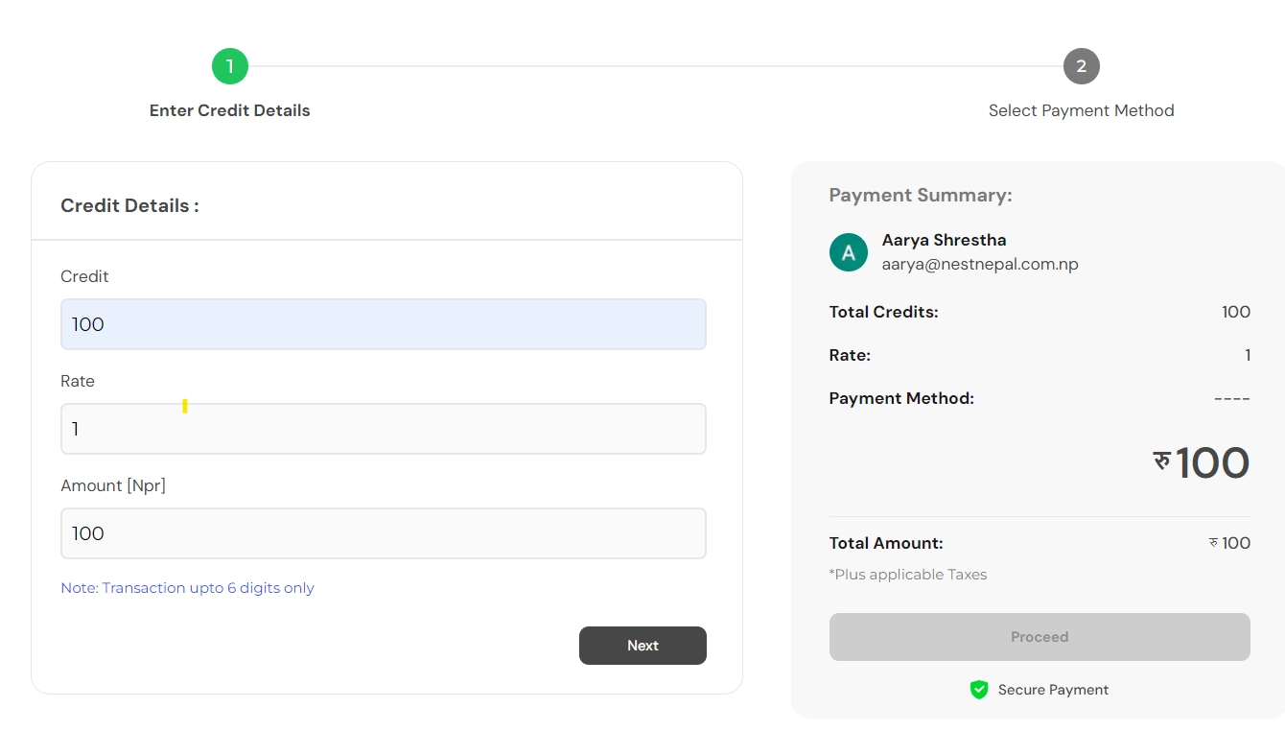
Task: Click the name Aarya Shrestha
Action: [x=944, y=240]
